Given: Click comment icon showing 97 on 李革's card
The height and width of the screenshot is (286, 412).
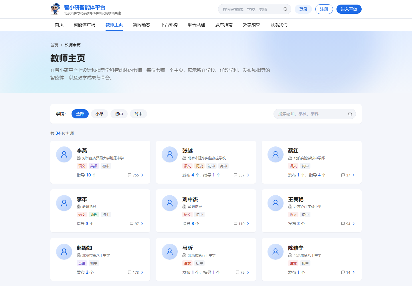Looking at the screenshot, I should tap(132, 224).
